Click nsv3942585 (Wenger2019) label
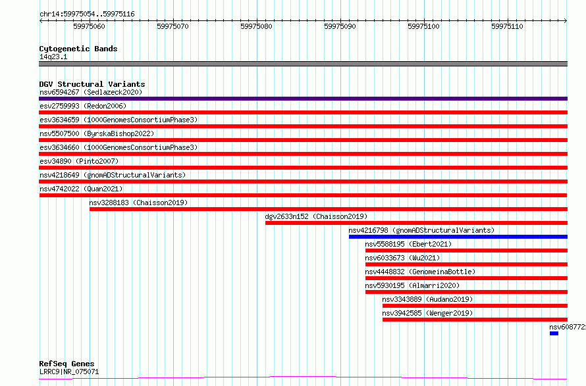This screenshot has width=586, height=386. [427, 313]
